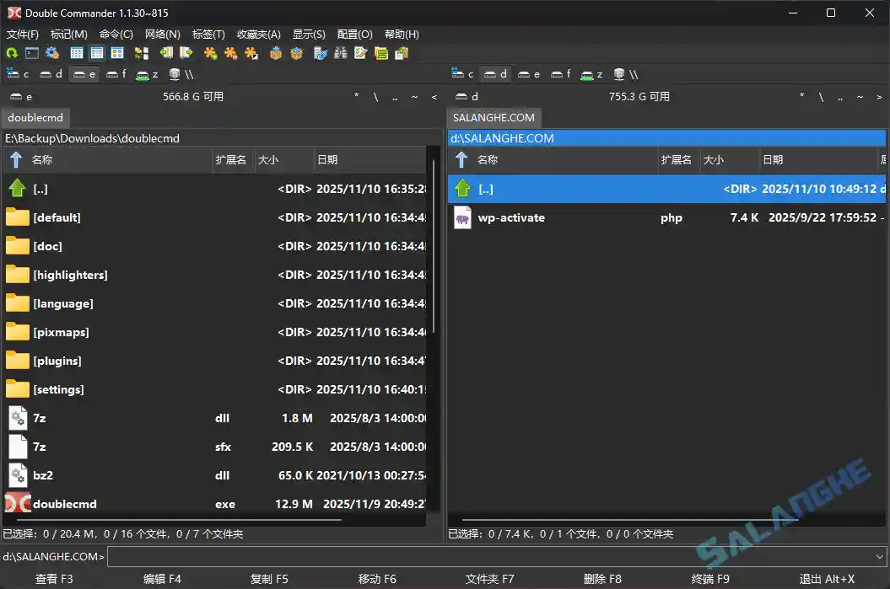The height and width of the screenshot is (589, 890).
Task: Open the 配置(O) menu
Action: [354, 35]
